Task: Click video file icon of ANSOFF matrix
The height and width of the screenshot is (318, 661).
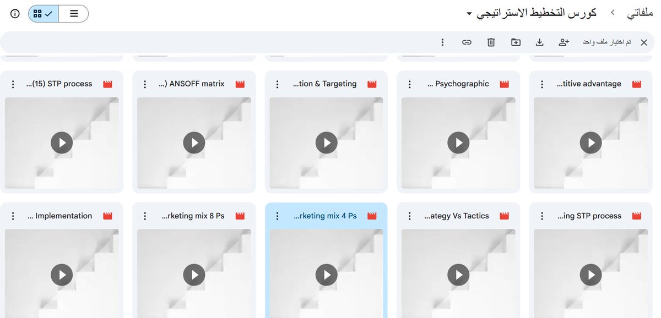Action: (x=240, y=84)
